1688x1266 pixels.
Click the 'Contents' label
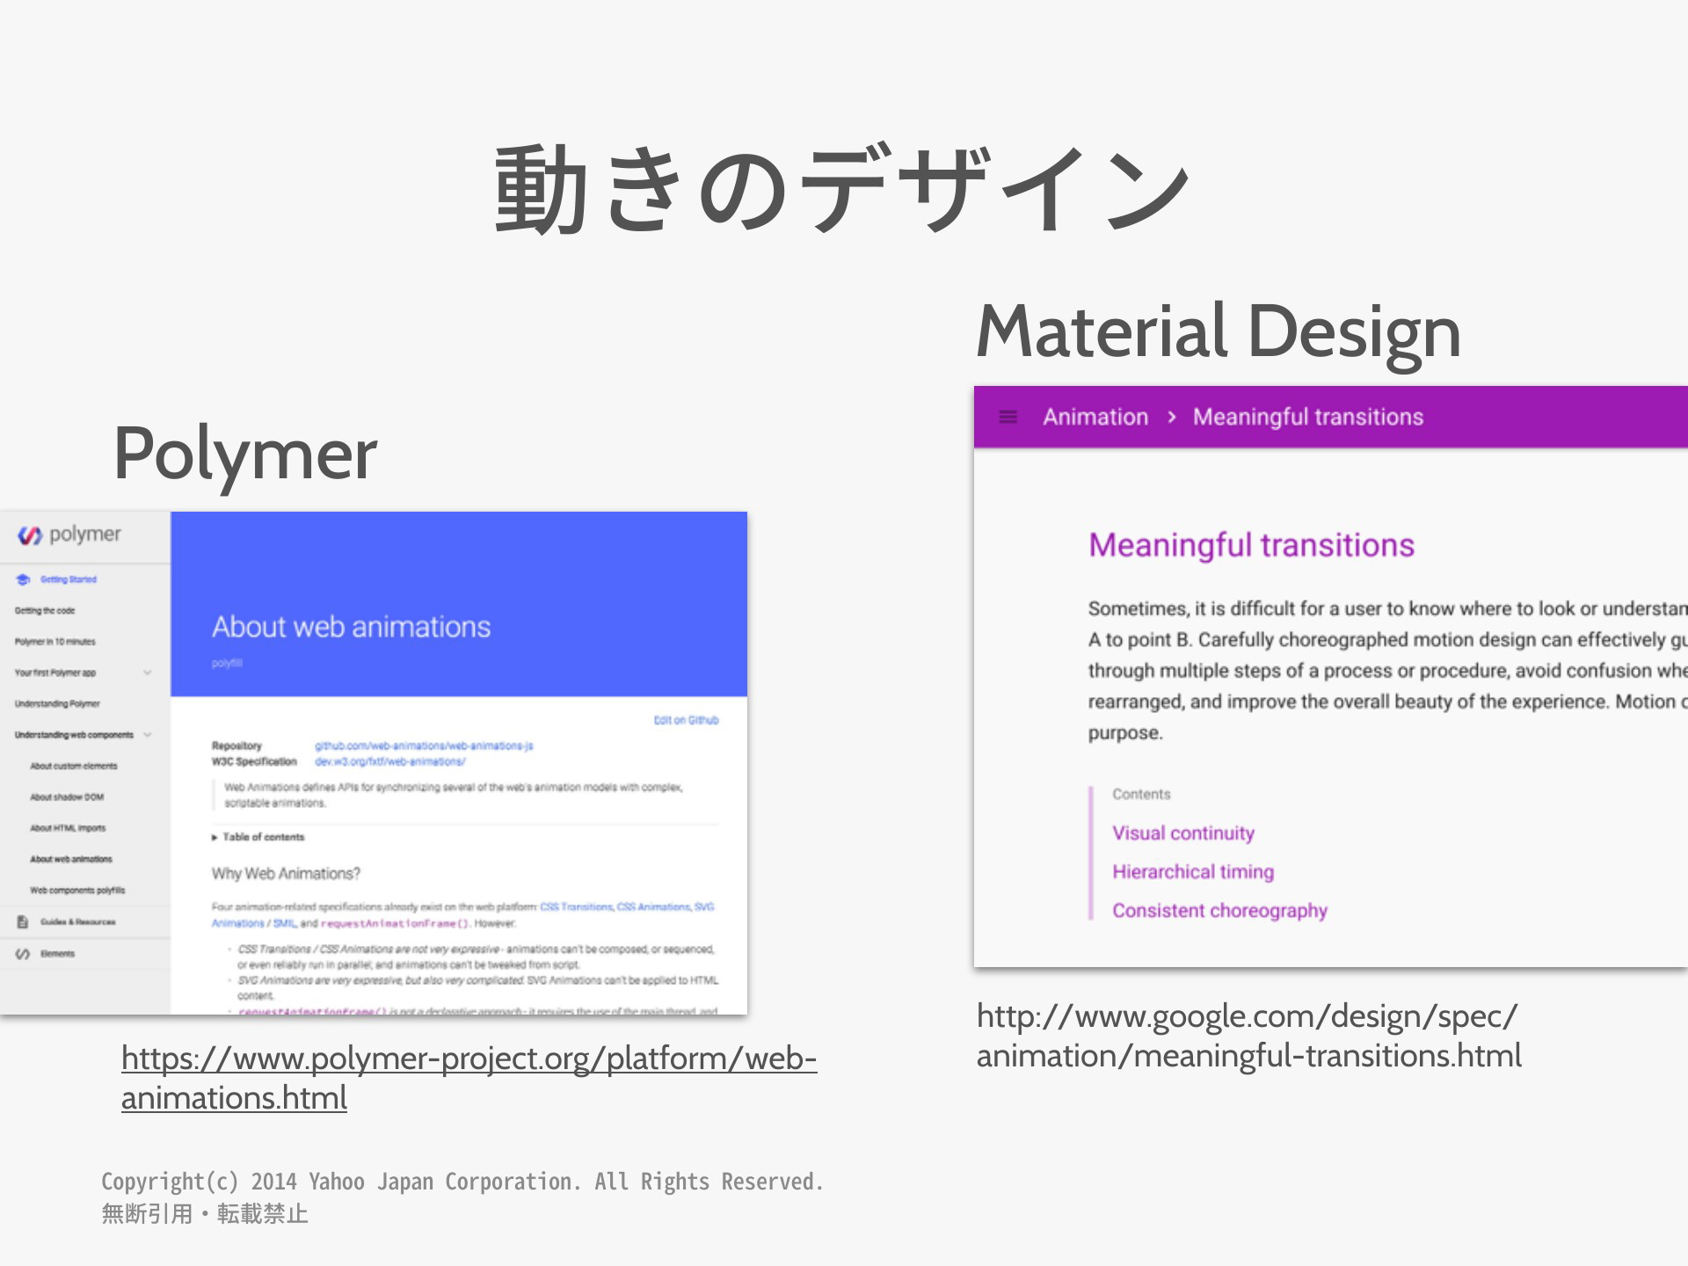click(x=1141, y=794)
